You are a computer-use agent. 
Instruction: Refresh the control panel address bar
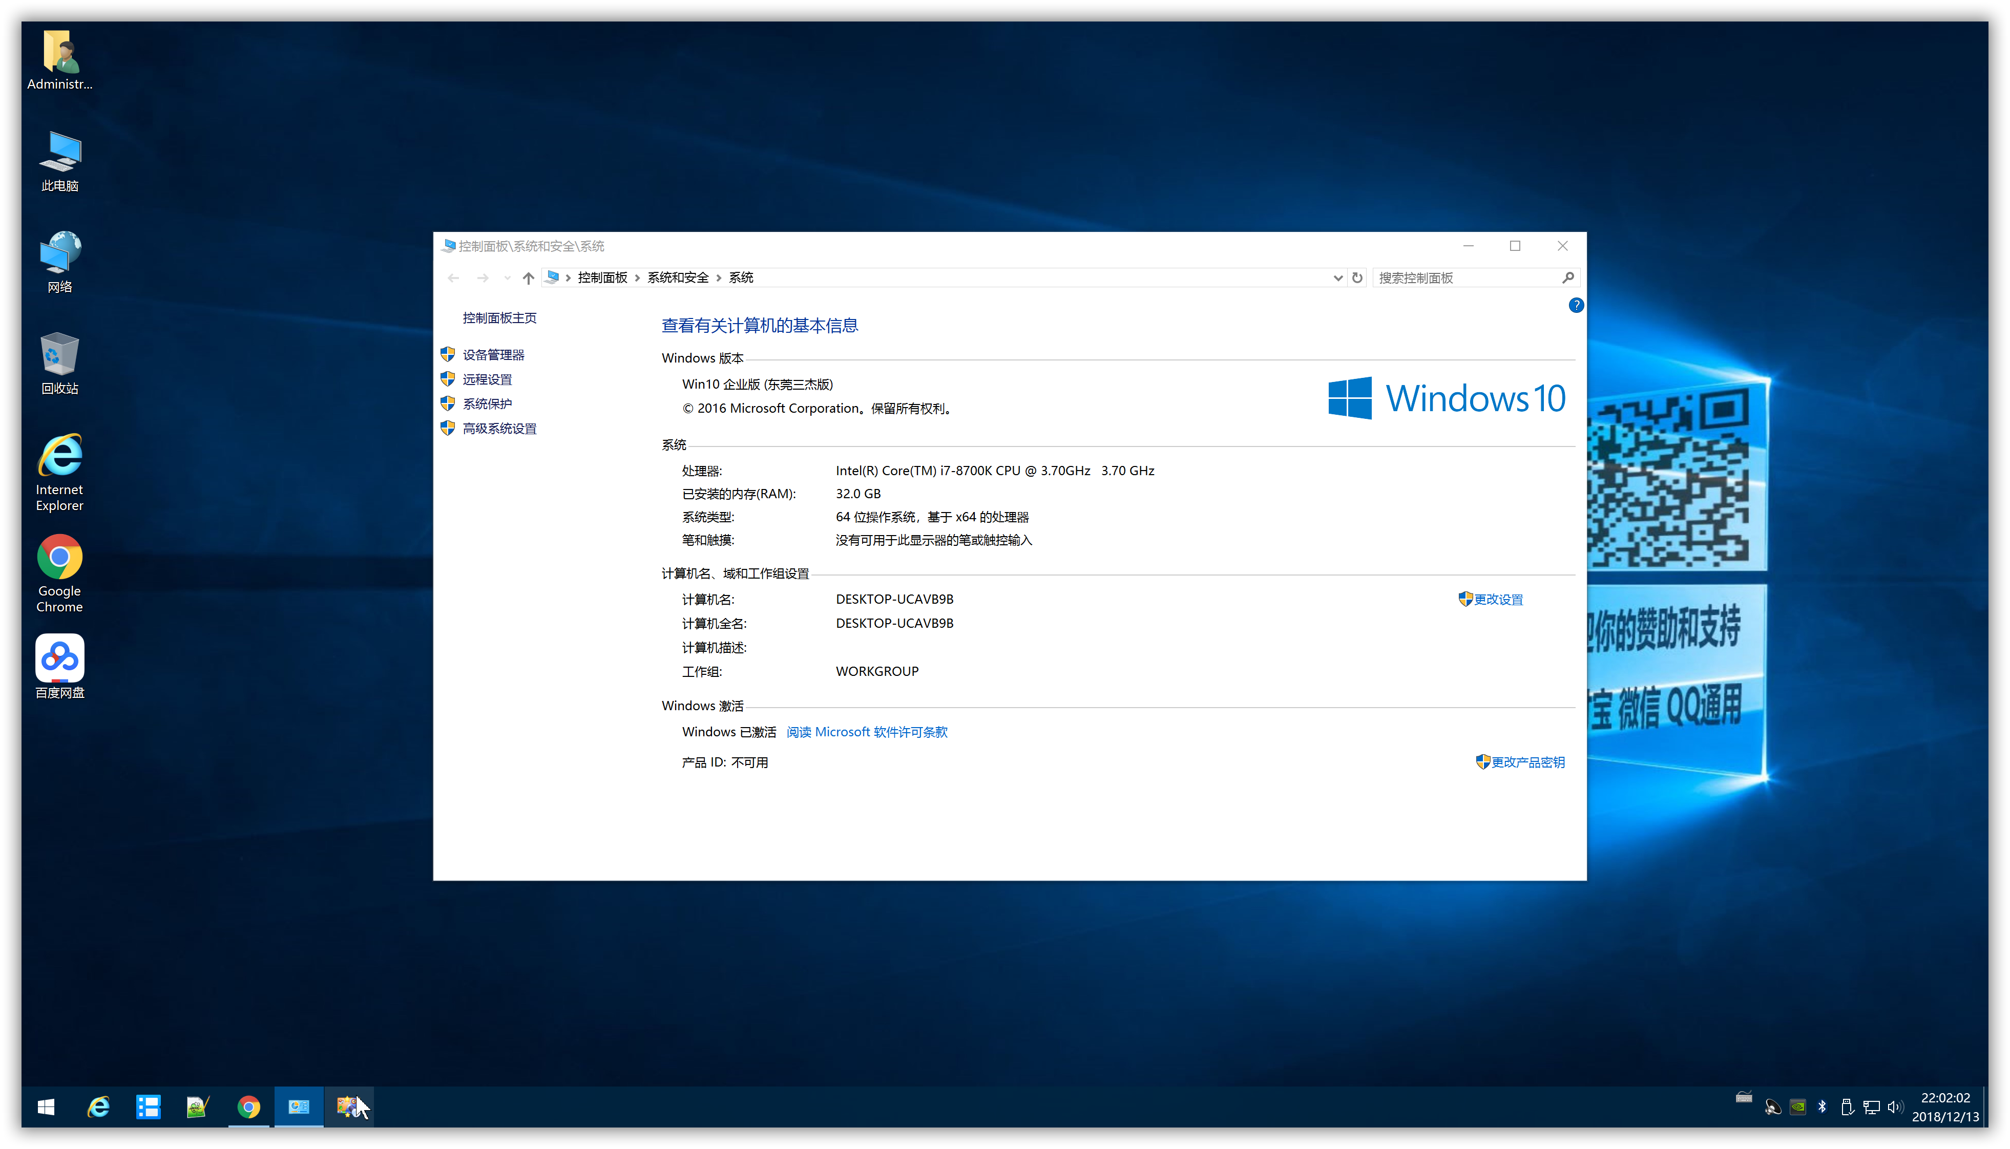[1357, 278]
